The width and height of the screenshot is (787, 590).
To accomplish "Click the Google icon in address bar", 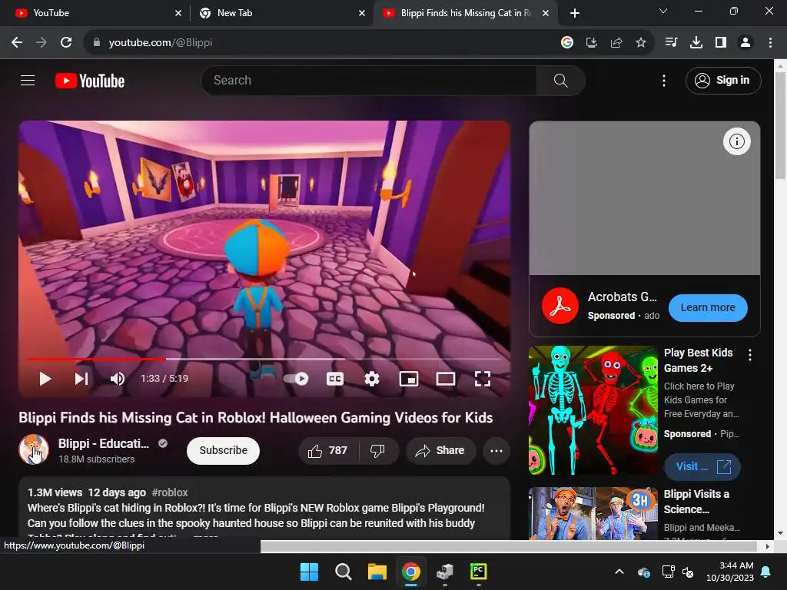I will click(x=566, y=43).
